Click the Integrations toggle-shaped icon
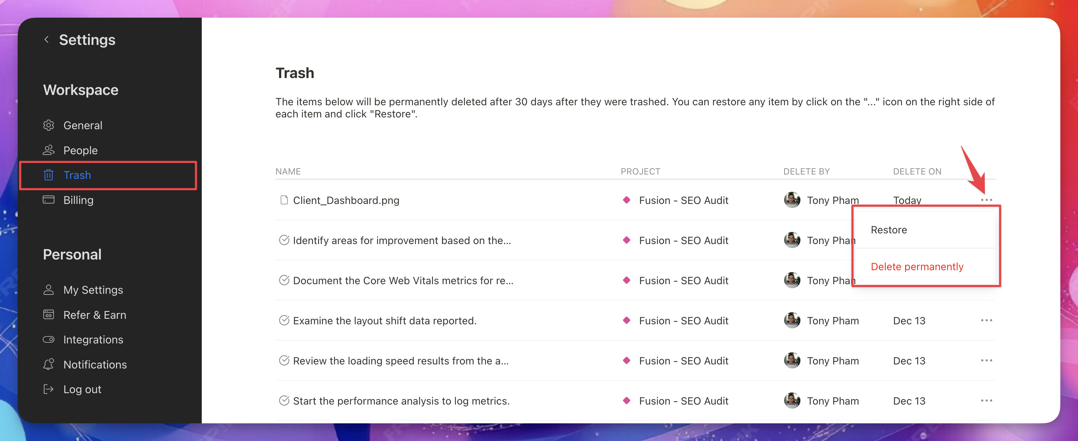This screenshot has height=441, width=1078. click(49, 339)
